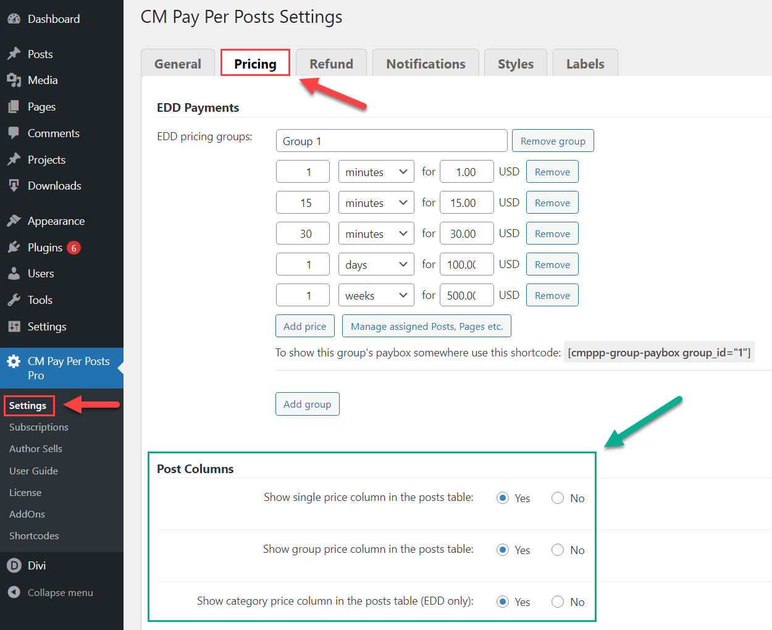
Task: Open the Shortcodes submenu item
Action: click(34, 536)
